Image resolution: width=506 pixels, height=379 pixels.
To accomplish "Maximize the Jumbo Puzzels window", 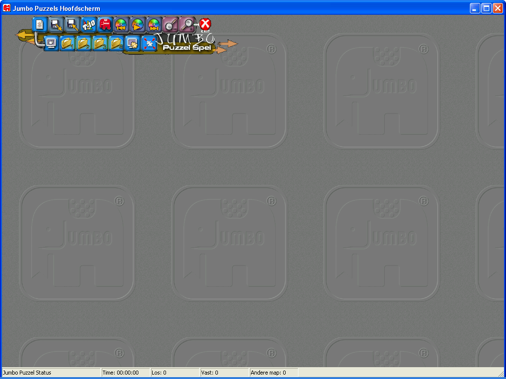I will 486,8.
